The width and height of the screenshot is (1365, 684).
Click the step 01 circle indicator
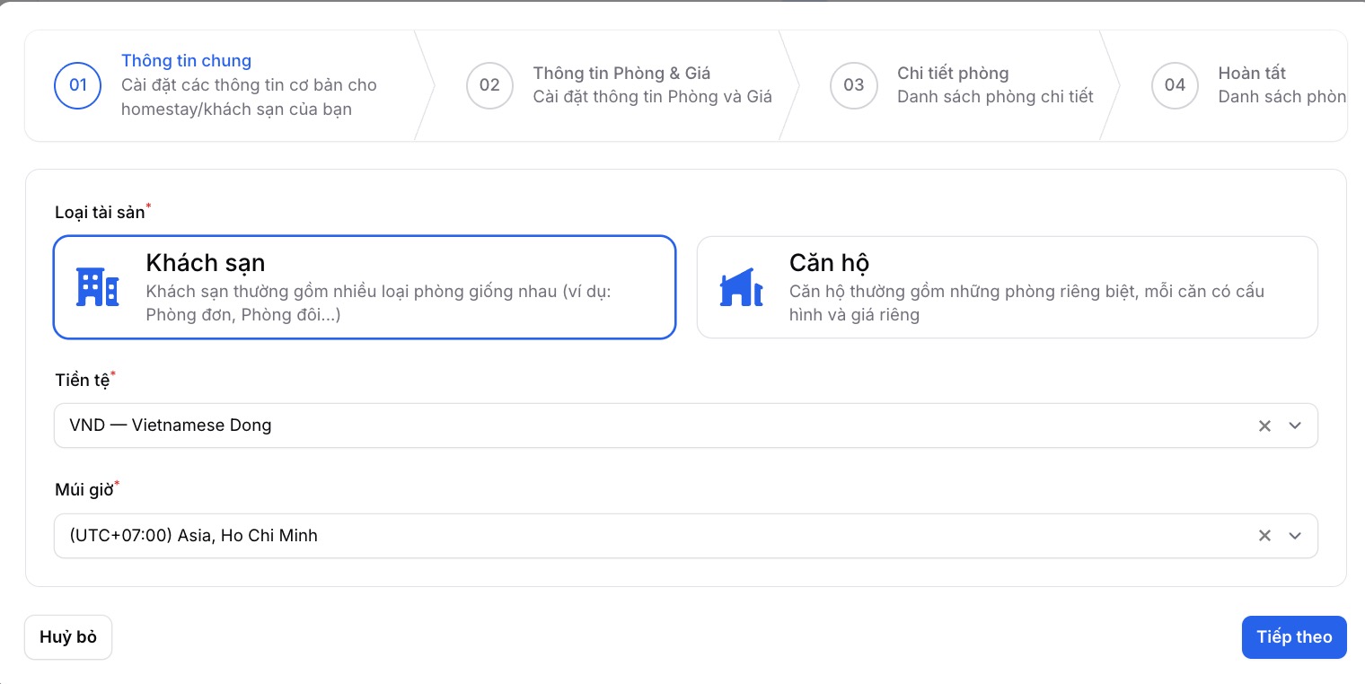tap(78, 85)
